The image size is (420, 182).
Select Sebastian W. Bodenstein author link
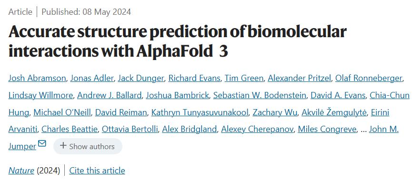tap(259, 95)
